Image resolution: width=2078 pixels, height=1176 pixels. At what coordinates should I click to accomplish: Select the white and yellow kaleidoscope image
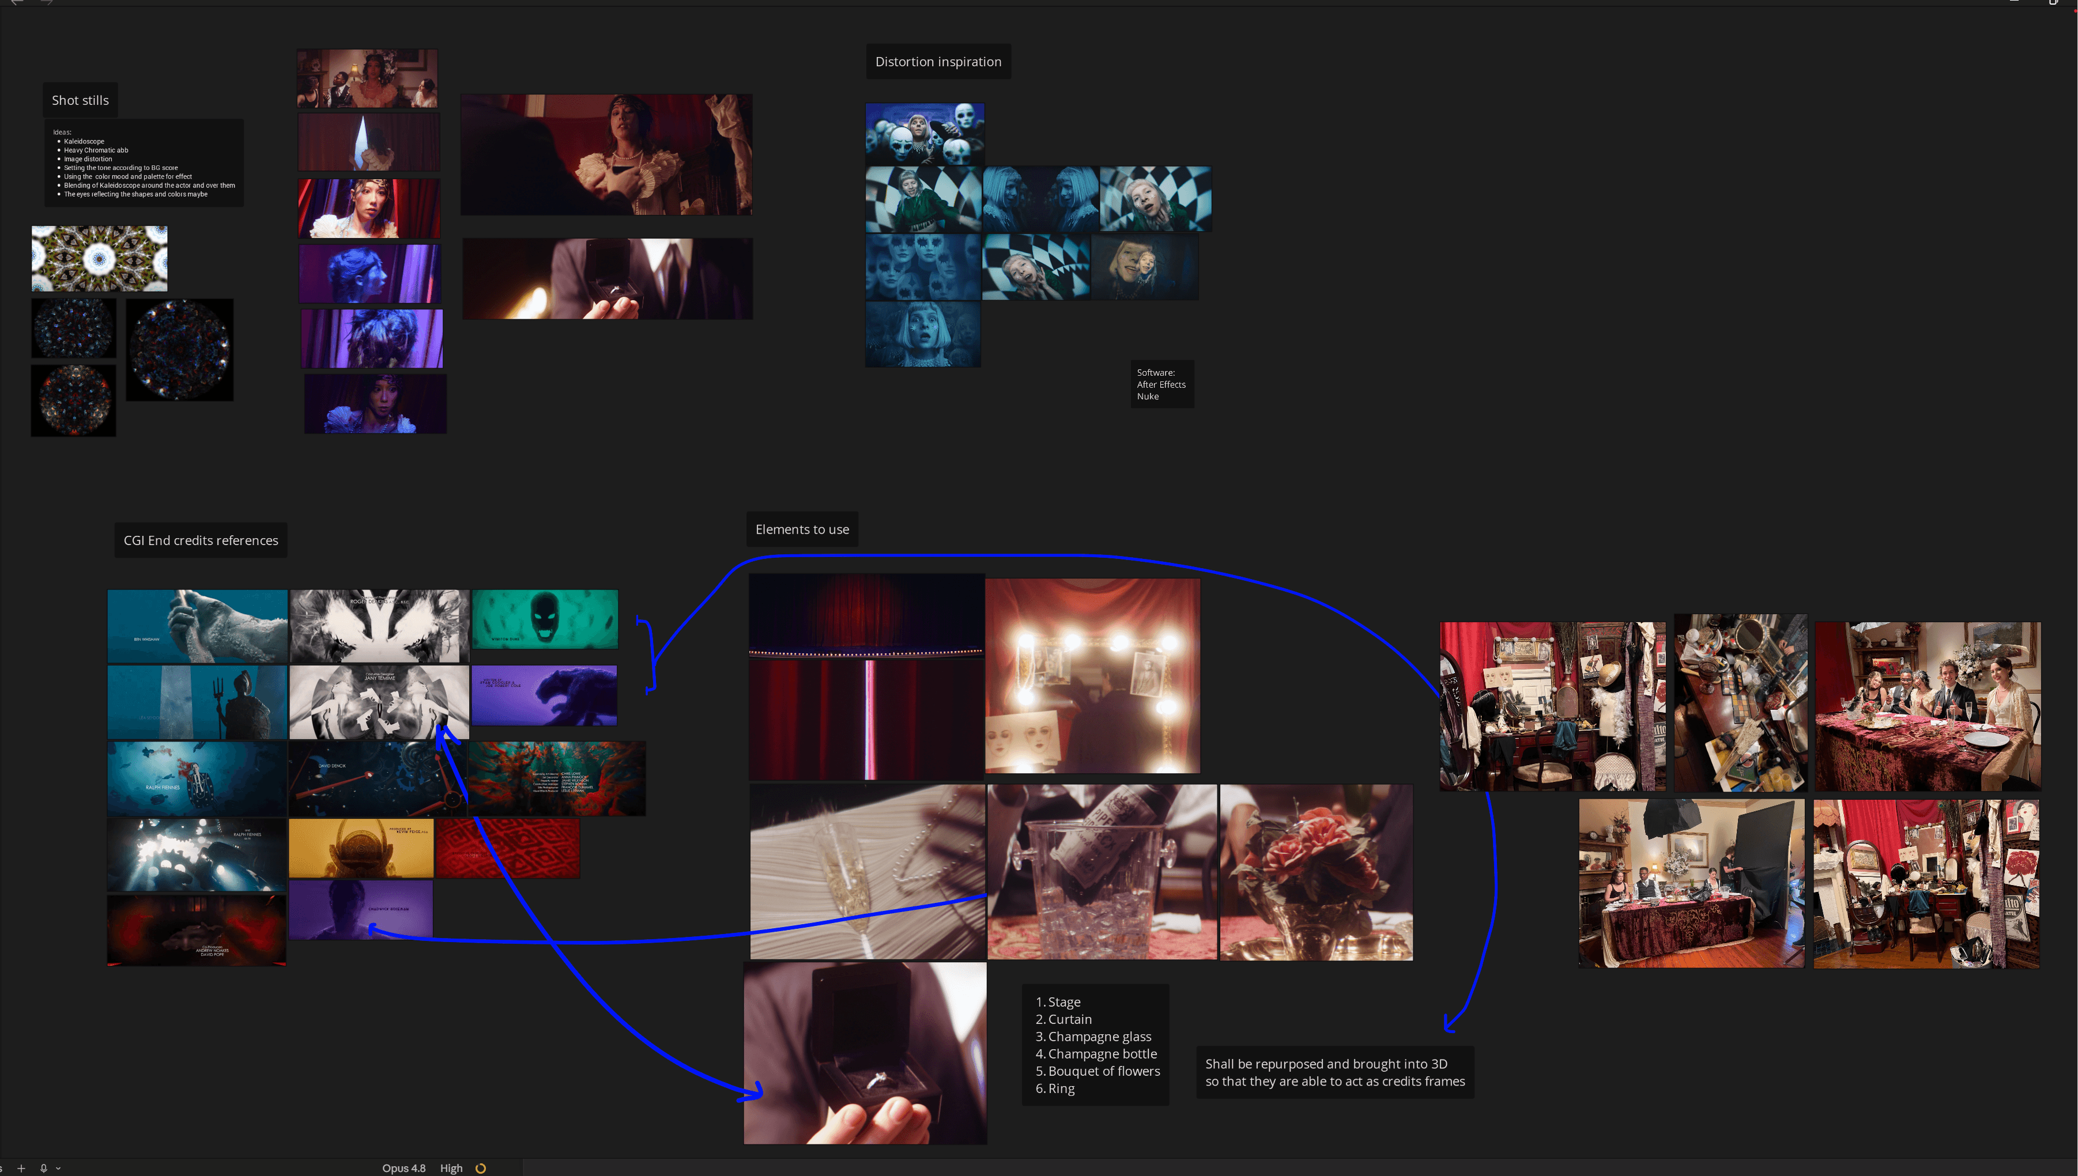99,259
